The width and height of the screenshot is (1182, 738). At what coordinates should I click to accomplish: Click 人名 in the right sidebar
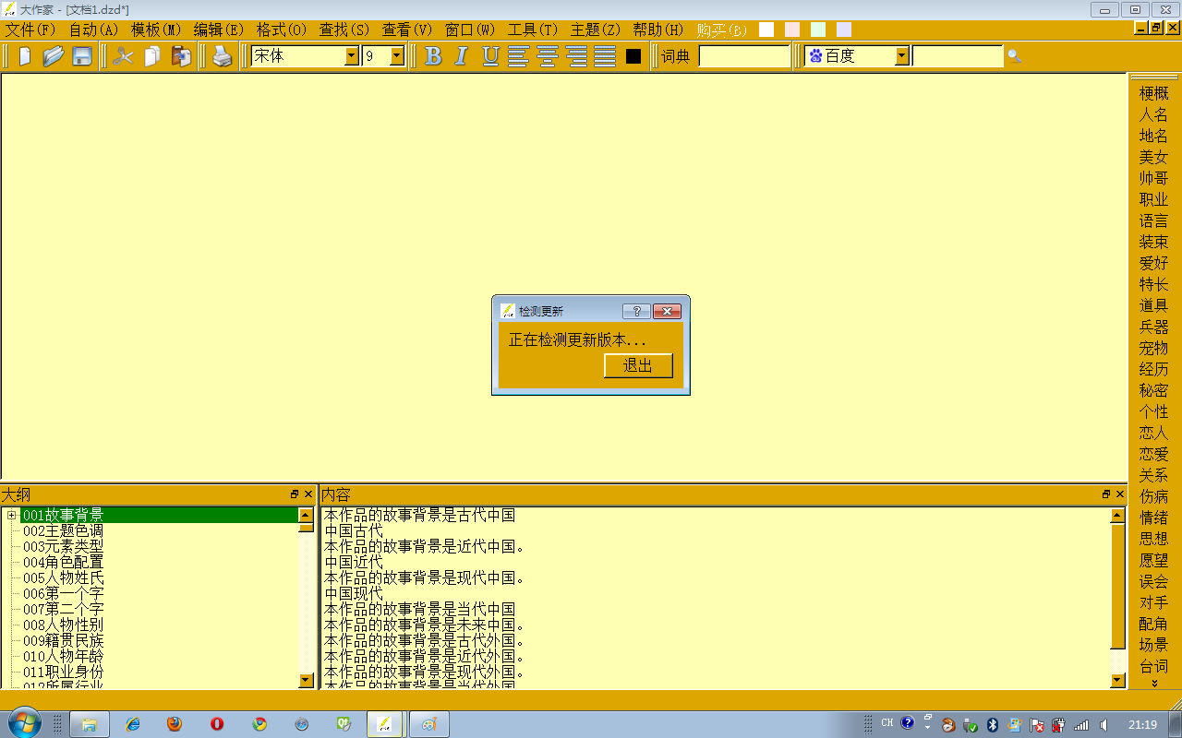(x=1153, y=114)
